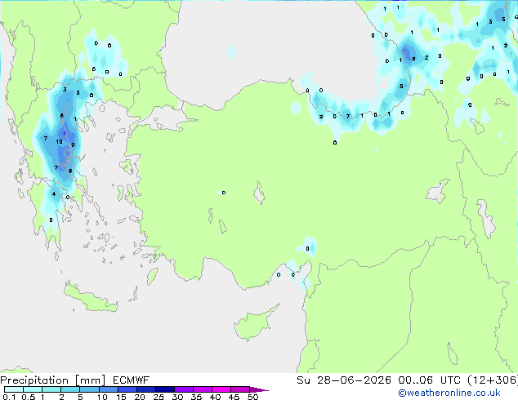This screenshot has width=518, height=400.
Task: Click the Cyprus island on the map
Action: [254, 323]
